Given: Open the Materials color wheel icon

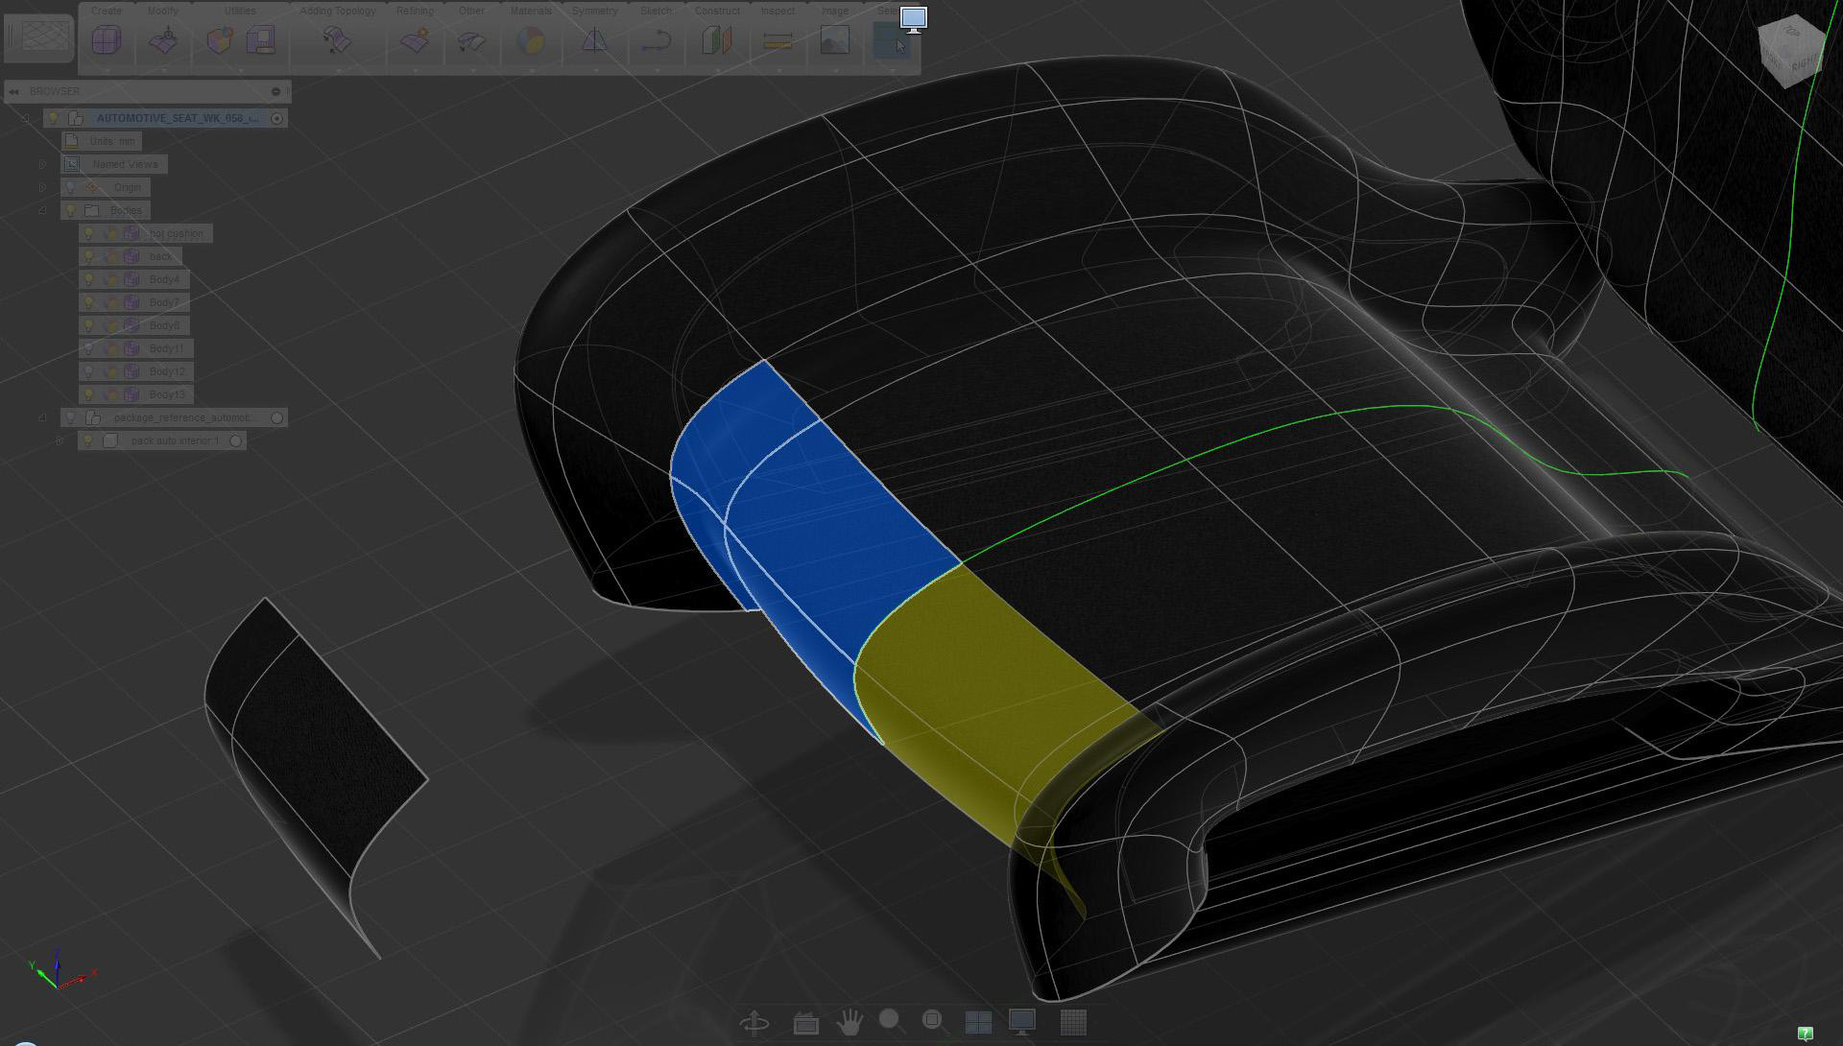Looking at the screenshot, I should (x=530, y=41).
